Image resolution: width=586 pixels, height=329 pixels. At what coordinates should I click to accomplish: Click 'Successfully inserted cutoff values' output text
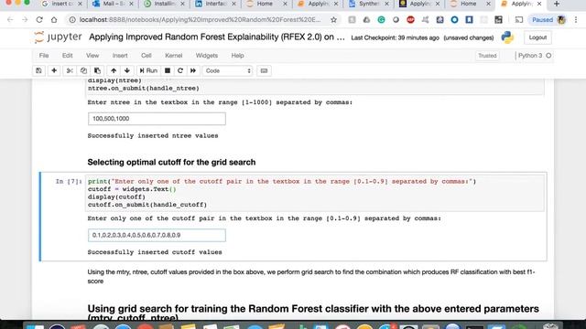click(x=155, y=252)
